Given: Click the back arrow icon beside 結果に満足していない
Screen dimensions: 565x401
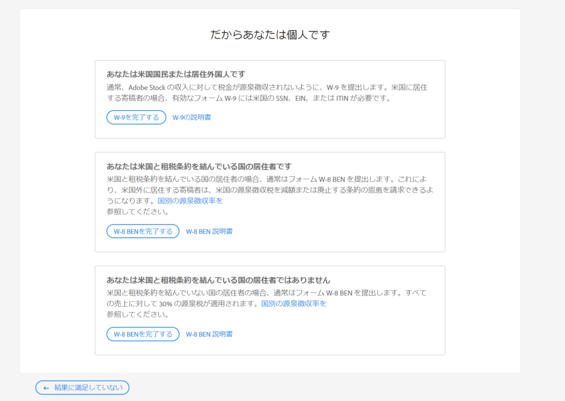Looking at the screenshot, I should (x=46, y=388).
